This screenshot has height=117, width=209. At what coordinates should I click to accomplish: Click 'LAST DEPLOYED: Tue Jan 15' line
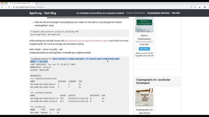click(53, 64)
